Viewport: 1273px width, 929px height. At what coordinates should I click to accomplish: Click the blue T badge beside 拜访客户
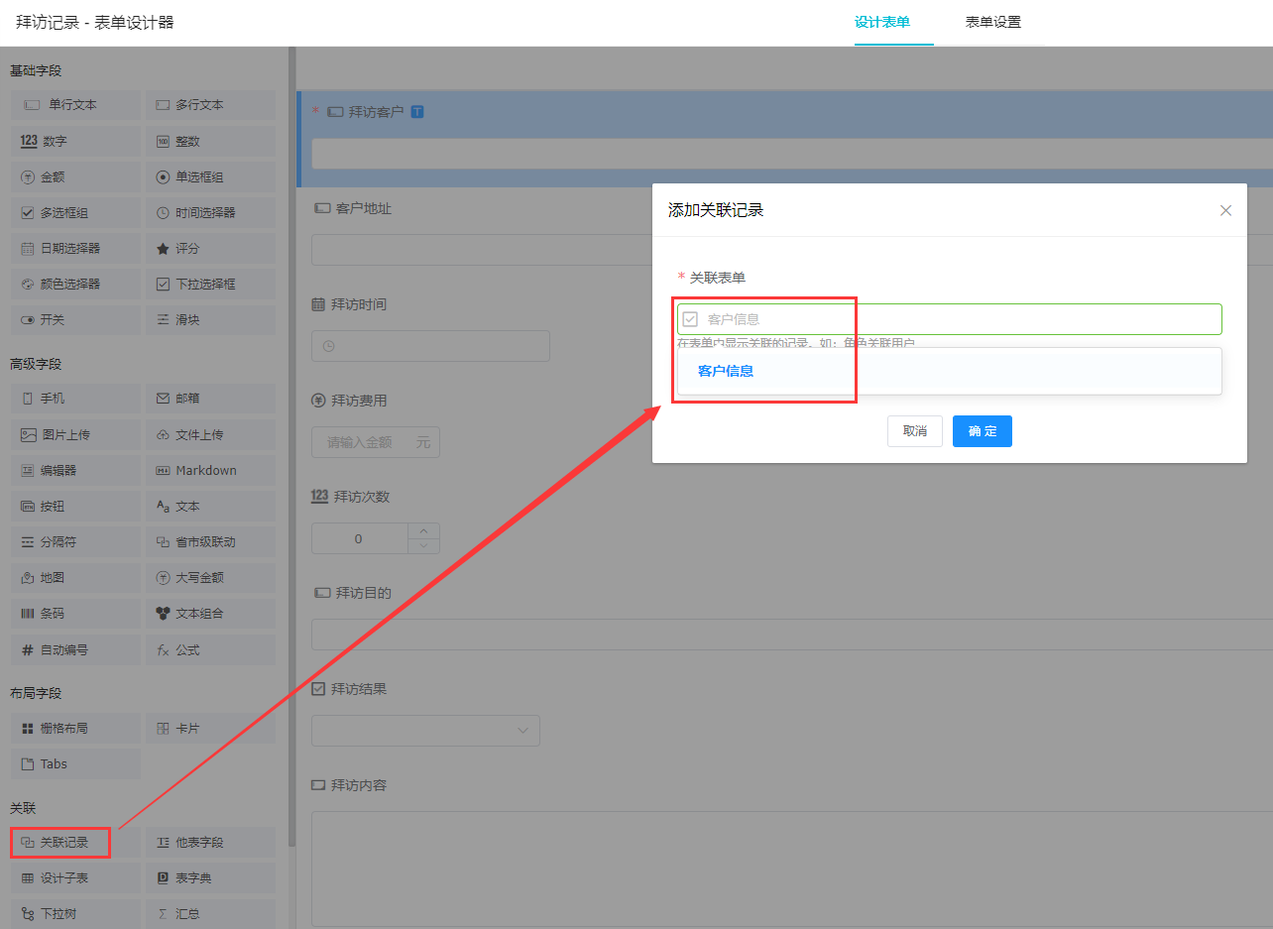click(x=417, y=112)
